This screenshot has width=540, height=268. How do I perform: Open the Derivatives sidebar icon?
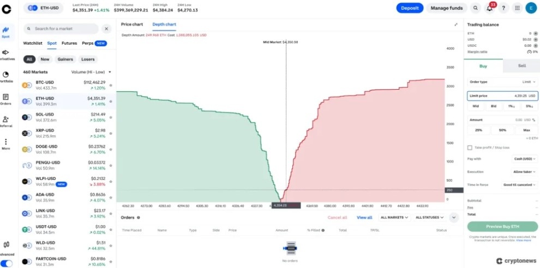(x=5, y=53)
